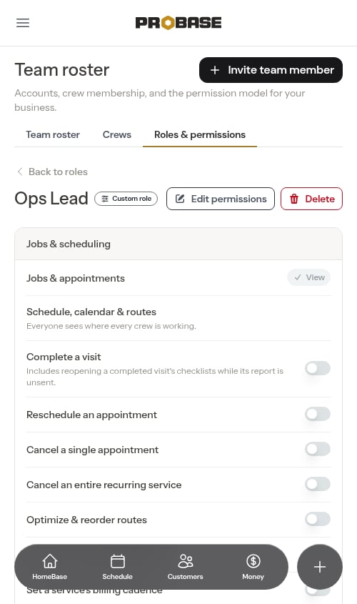This screenshot has width=357, height=604.
Task: Toggle the Complete a visit permission
Action: (318, 368)
